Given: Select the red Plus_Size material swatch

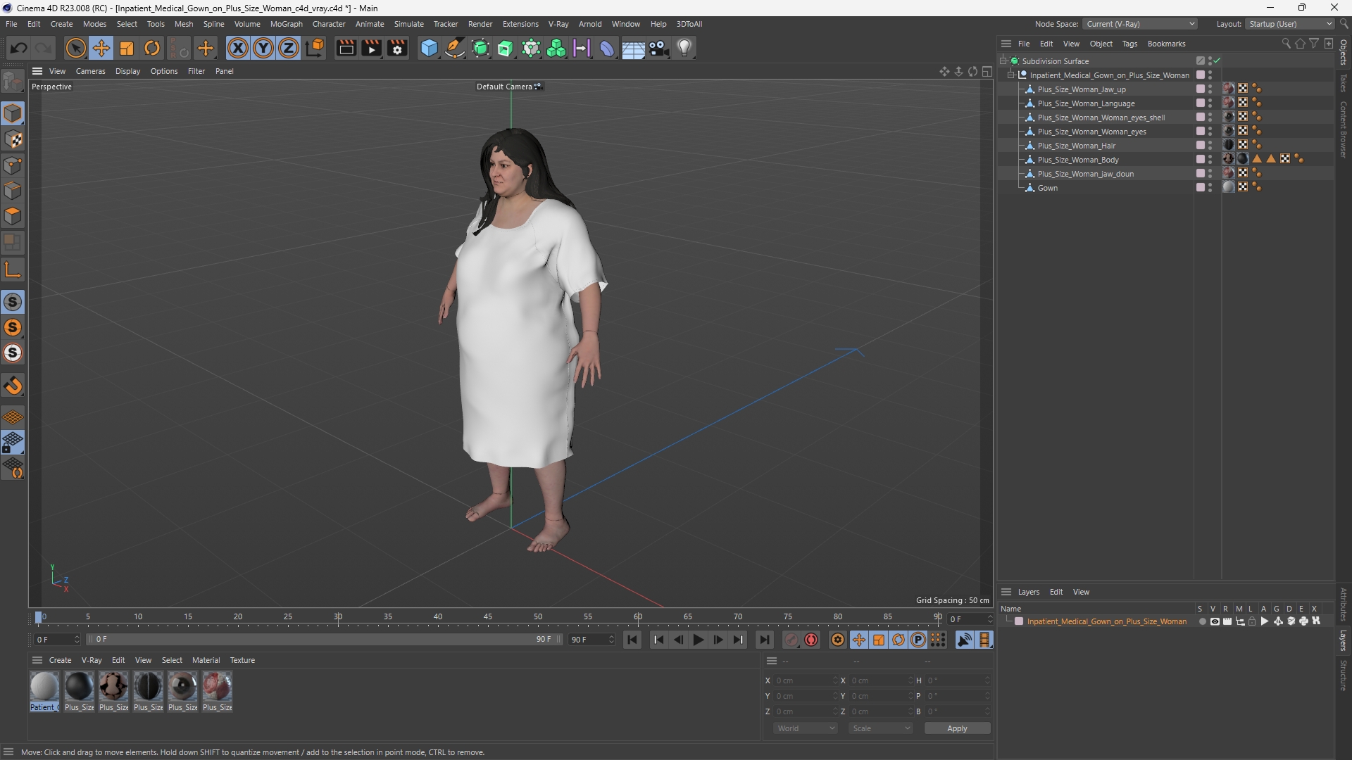Looking at the screenshot, I should (217, 687).
